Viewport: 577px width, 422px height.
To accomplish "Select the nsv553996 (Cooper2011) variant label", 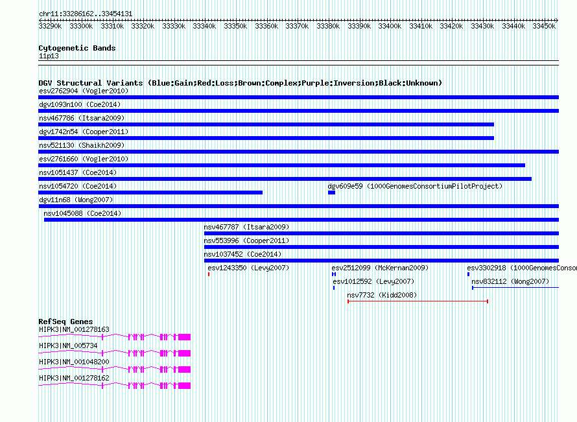I will pyautogui.click(x=246, y=240).
